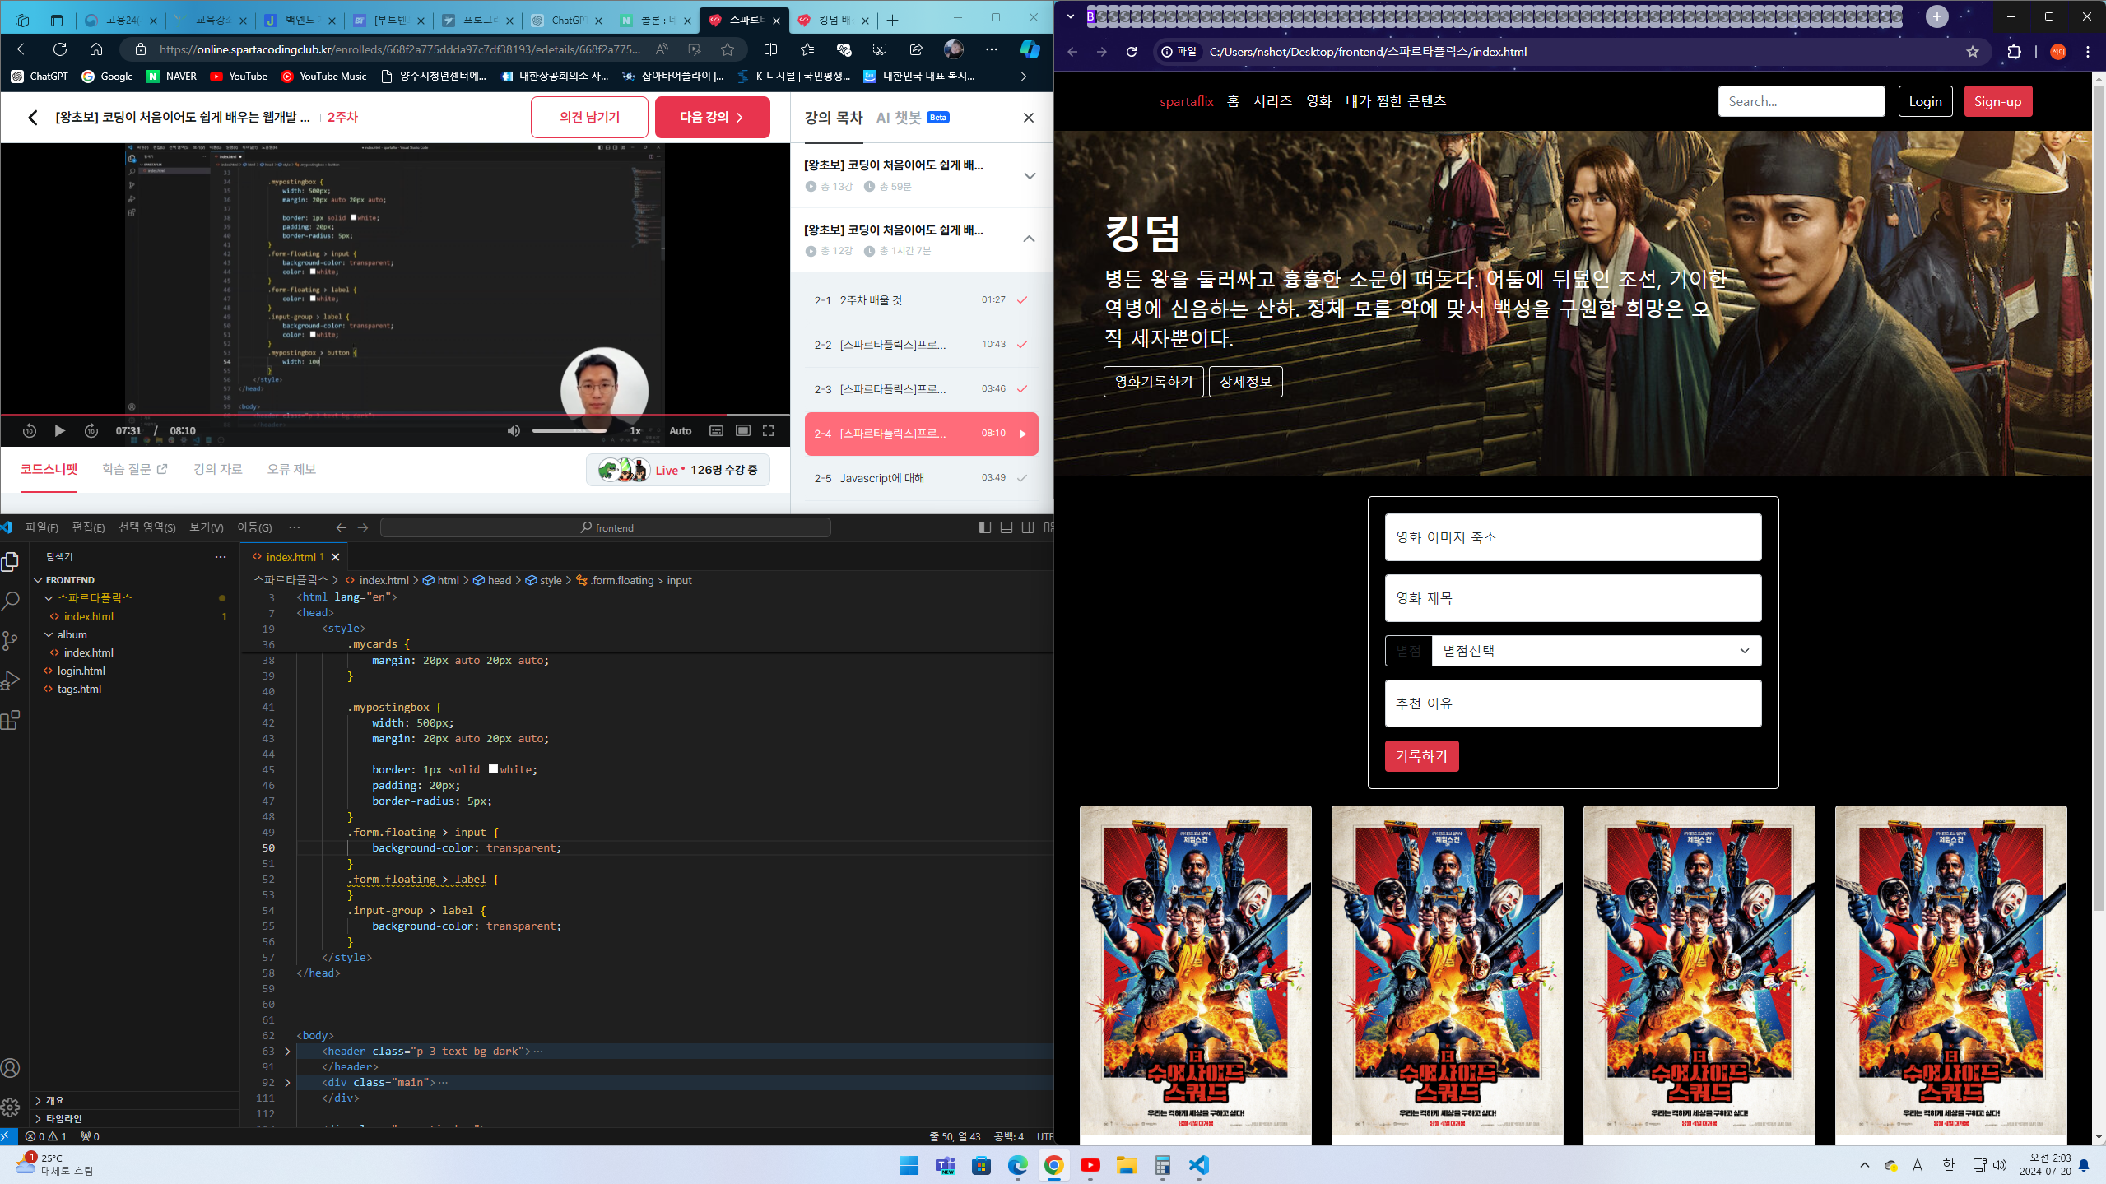This screenshot has height=1184, width=2106.
Task: Switch to the 강의 자료 tab
Action: [x=218, y=469]
